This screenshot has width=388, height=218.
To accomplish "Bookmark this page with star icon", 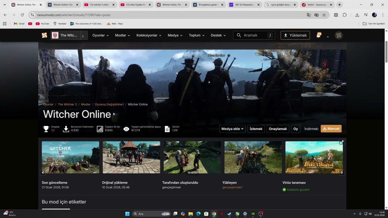I will point(324,15).
